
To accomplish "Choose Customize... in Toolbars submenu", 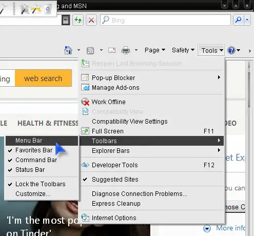I will (42, 194).
